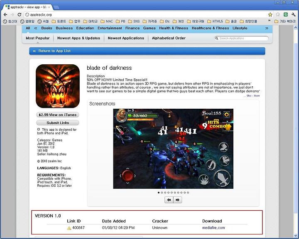Select the Games category
299x239 pixels.
149,28
